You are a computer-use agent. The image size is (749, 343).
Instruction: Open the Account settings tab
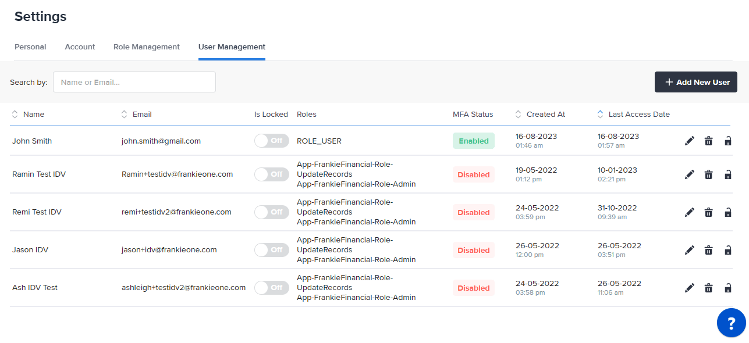point(80,47)
